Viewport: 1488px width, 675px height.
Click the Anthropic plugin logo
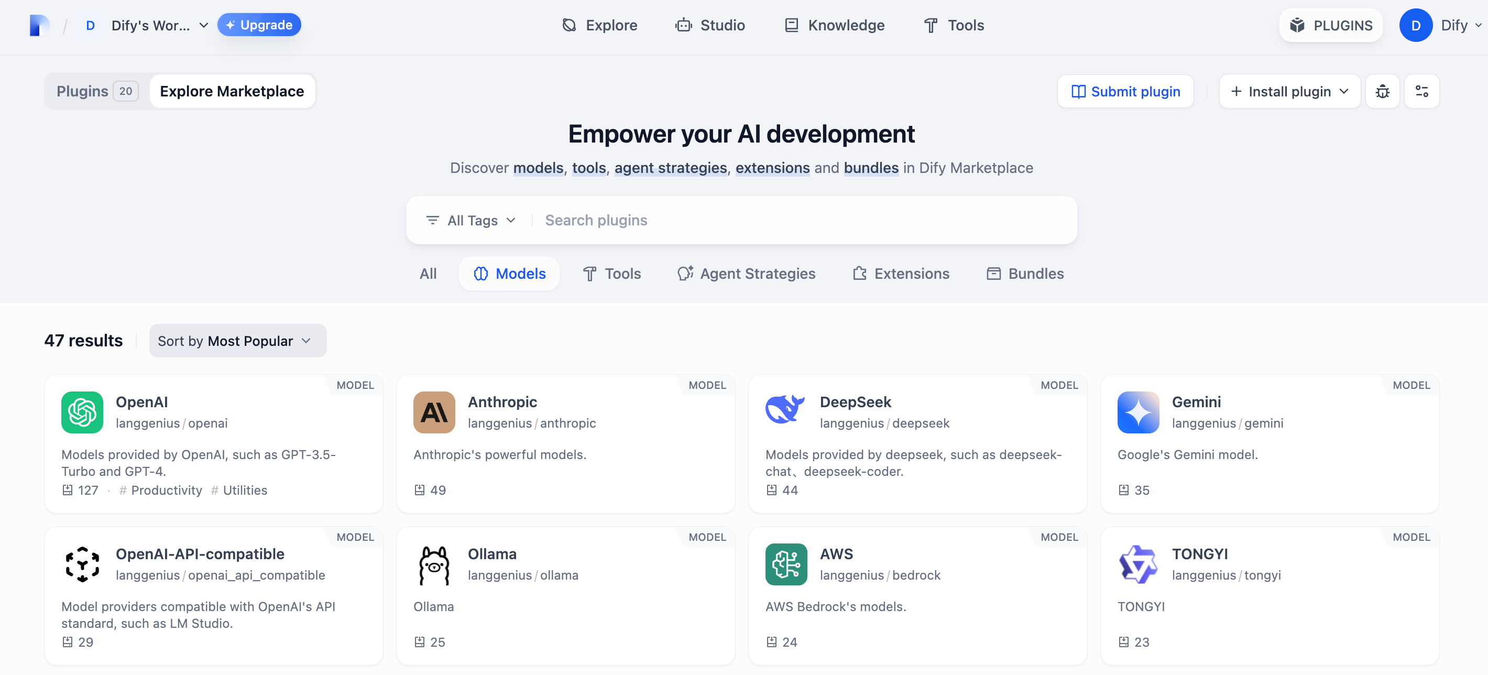tap(434, 412)
